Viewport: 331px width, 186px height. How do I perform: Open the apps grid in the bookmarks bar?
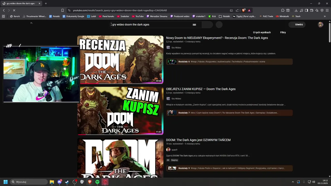coord(3,16)
